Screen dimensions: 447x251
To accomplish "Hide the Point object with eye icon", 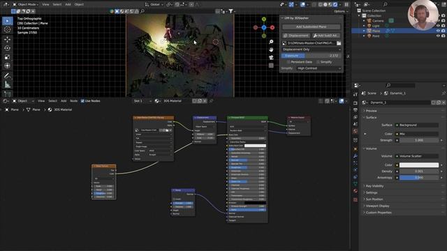I will pyautogui.click(x=438, y=36).
